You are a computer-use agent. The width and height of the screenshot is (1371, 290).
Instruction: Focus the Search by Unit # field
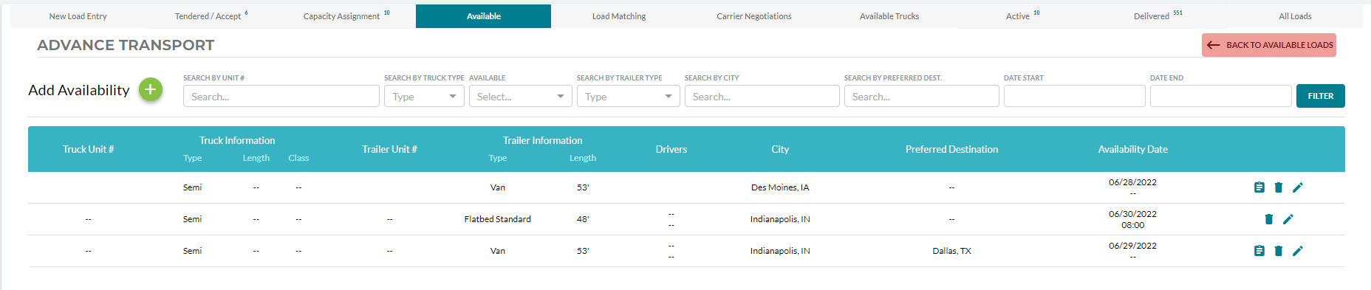pyautogui.click(x=281, y=96)
